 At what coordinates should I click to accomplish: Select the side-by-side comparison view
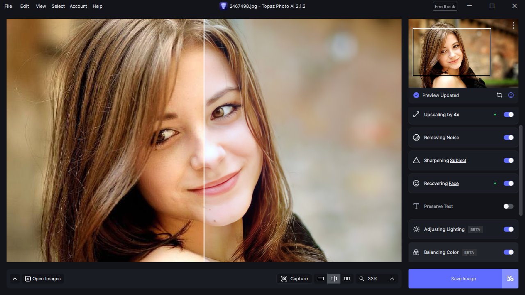pos(347,279)
